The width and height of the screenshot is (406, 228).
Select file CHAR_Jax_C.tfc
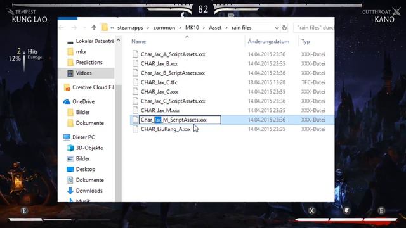coord(159,82)
